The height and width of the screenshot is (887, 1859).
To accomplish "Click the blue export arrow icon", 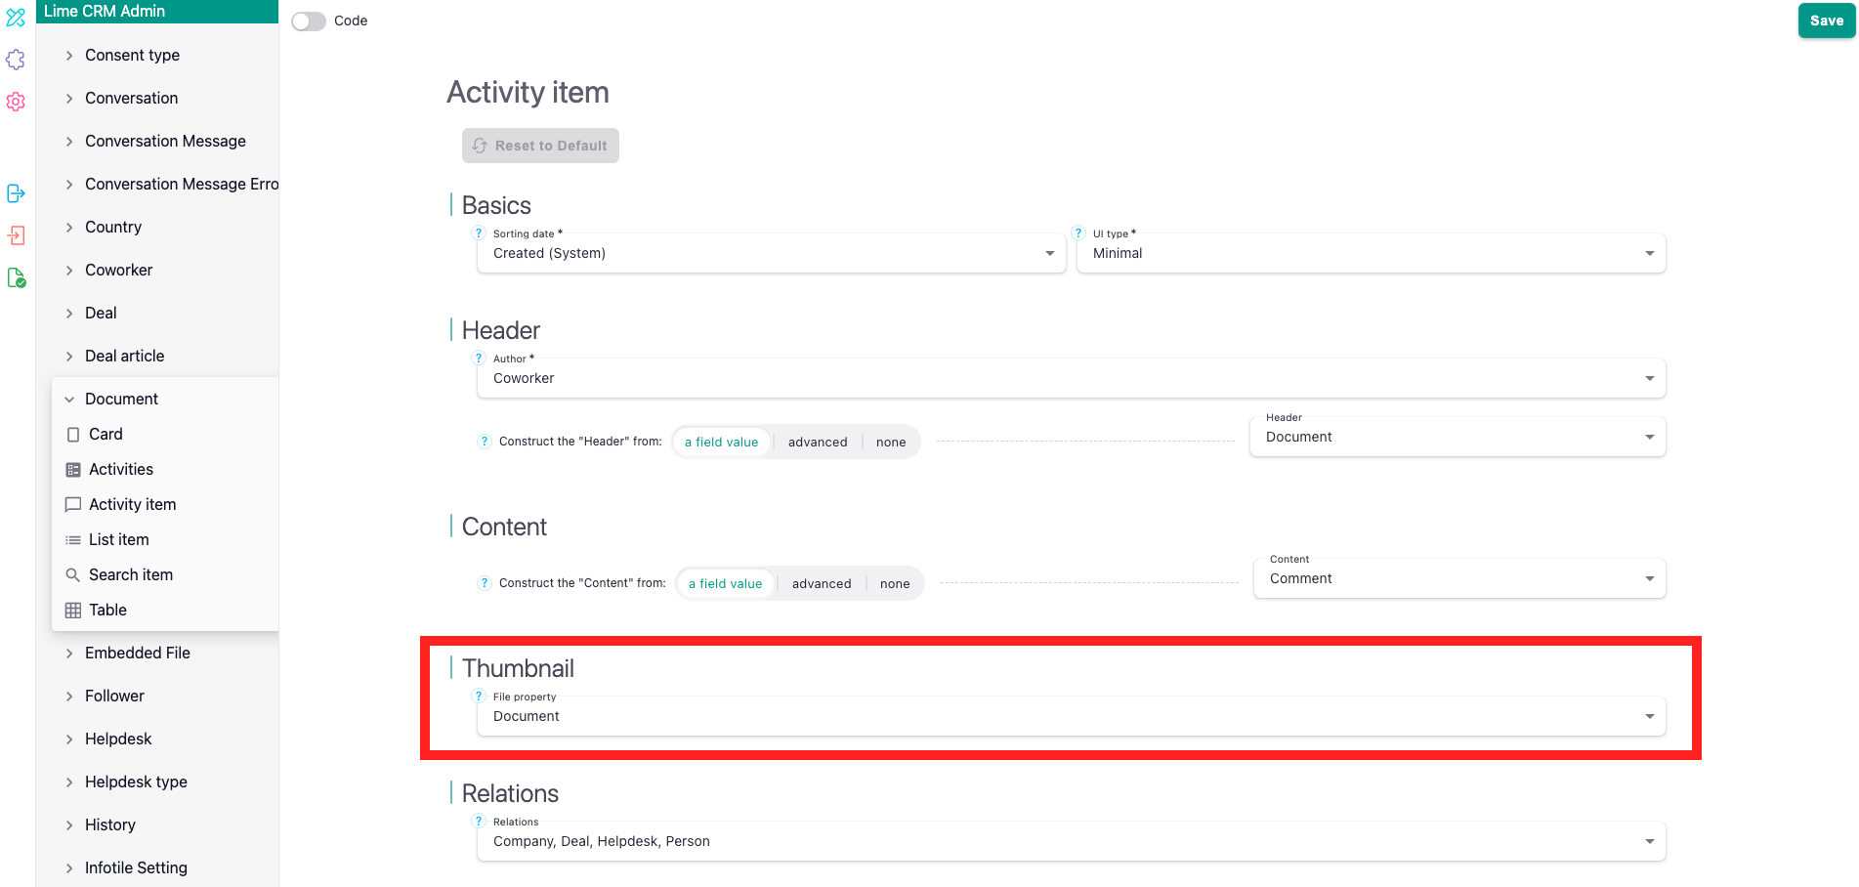I will click(16, 193).
